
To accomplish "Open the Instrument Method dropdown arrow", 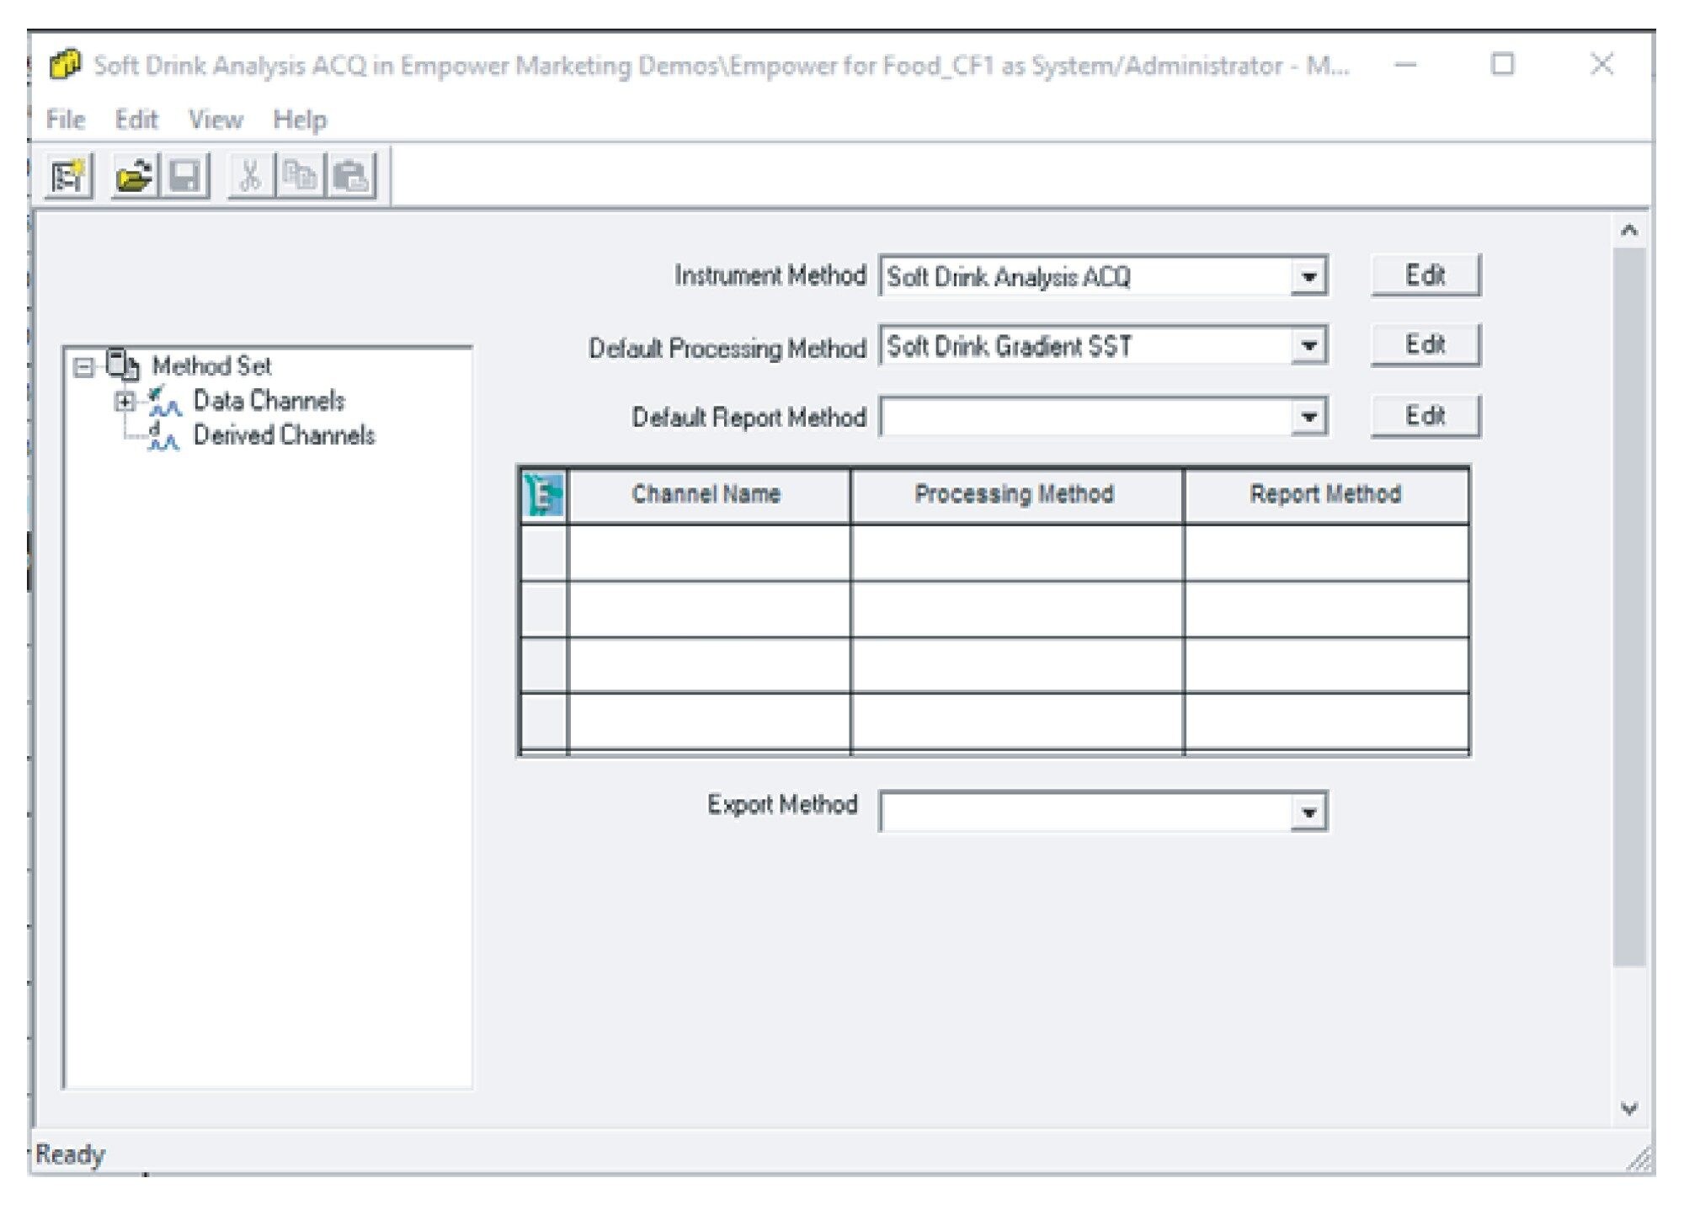I will pyautogui.click(x=1308, y=277).
